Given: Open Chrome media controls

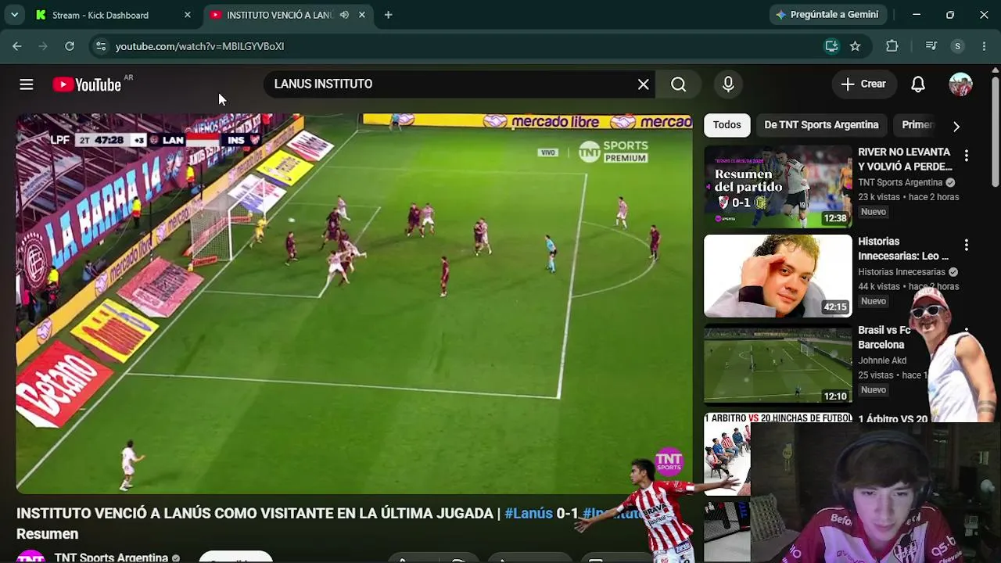Looking at the screenshot, I should [x=931, y=46].
